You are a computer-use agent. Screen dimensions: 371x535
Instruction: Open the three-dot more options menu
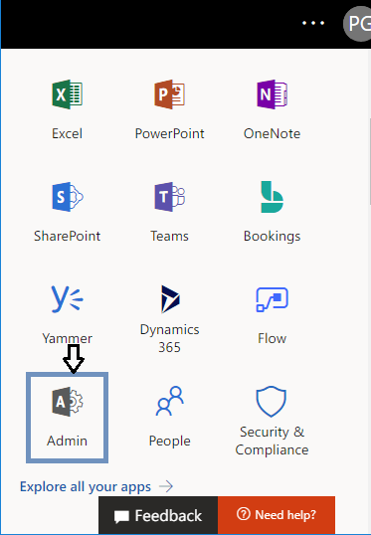coord(313,23)
